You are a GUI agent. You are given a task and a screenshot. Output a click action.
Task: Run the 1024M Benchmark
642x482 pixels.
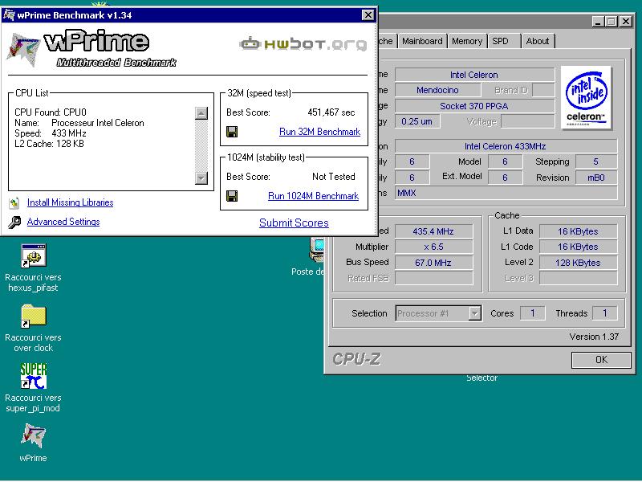[313, 196]
